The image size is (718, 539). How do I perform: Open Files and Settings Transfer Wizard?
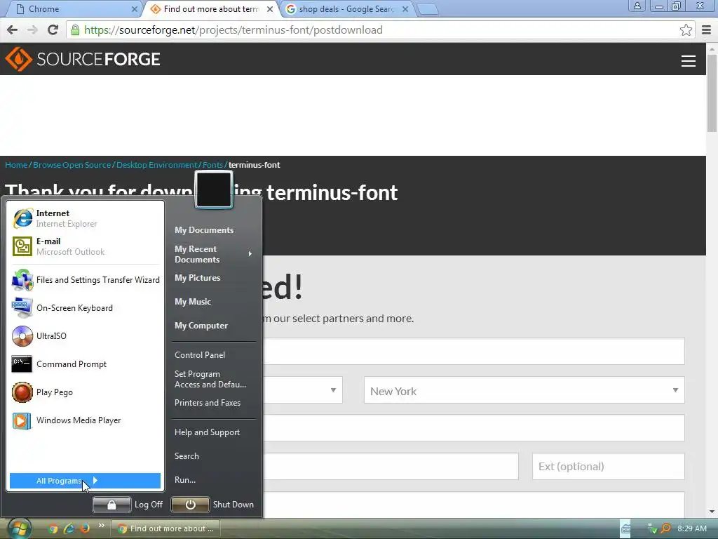pos(85,280)
